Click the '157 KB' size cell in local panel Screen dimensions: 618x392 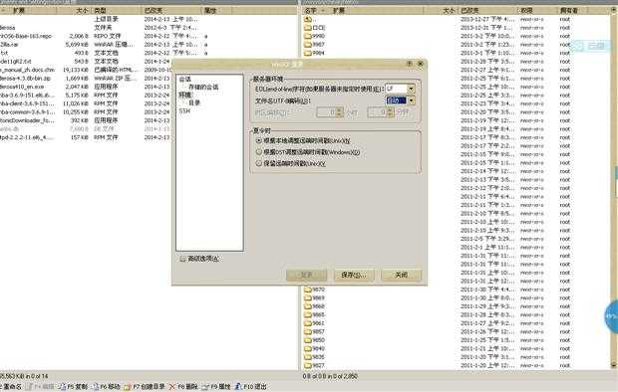79,137
